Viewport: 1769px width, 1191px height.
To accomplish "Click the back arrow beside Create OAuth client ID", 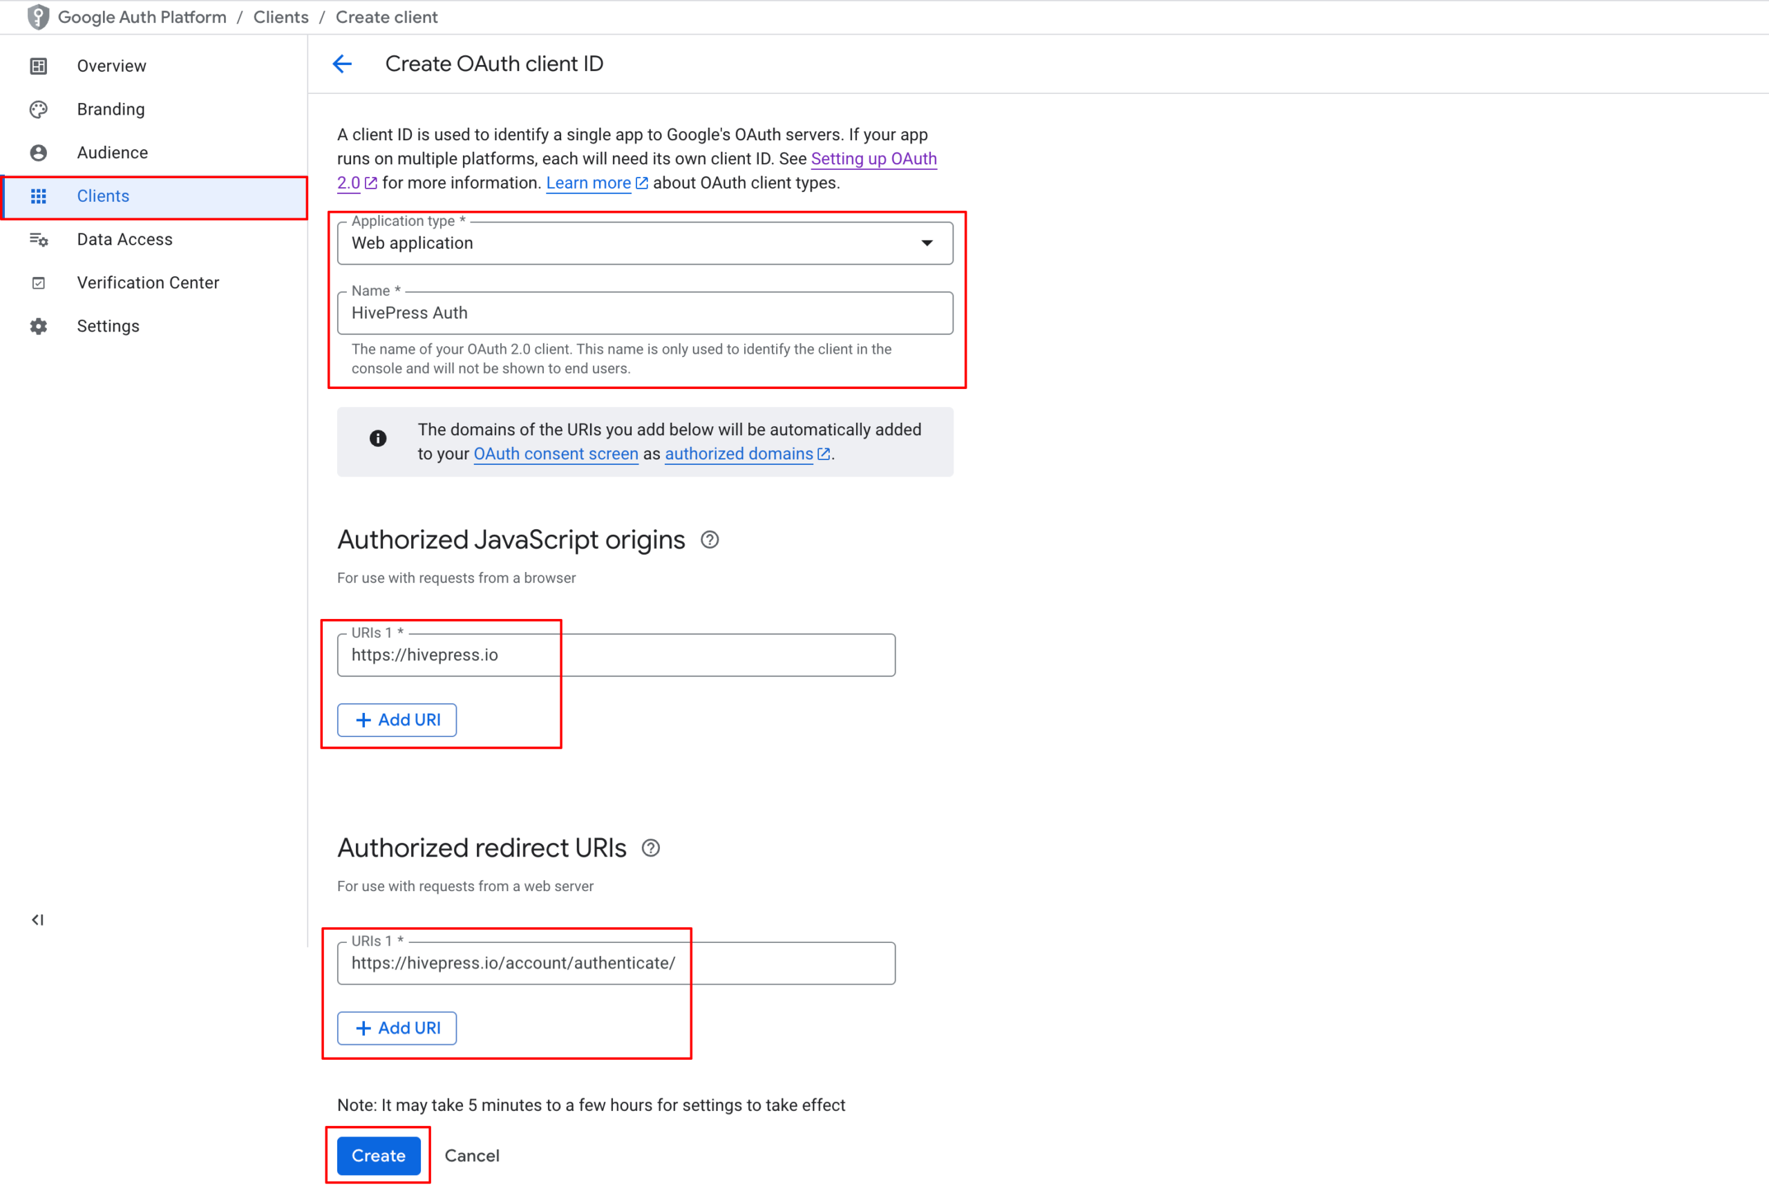I will pyautogui.click(x=342, y=64).
